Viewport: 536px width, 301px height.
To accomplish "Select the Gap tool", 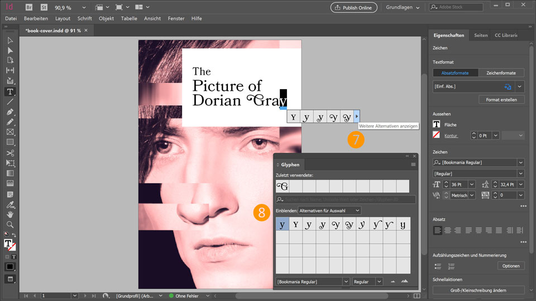I will point(10,70).
